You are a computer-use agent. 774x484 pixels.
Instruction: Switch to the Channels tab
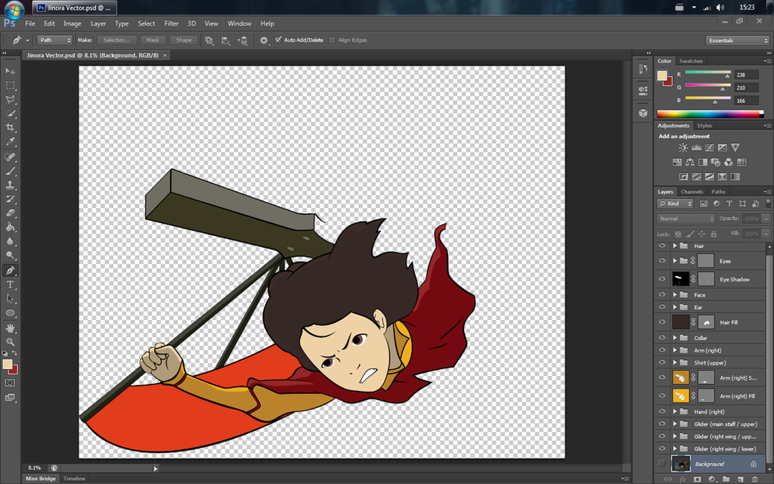point(692,191)
